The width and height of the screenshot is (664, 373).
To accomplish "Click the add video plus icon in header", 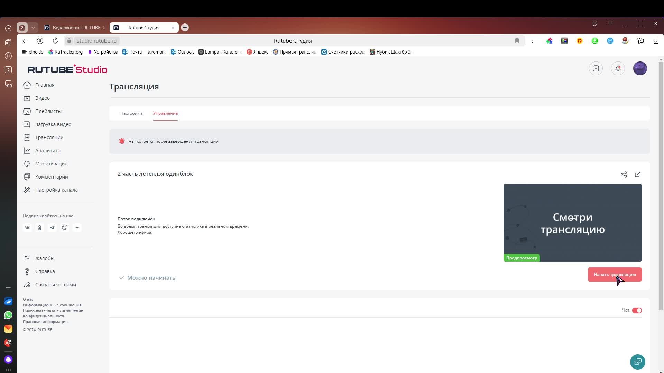I will tap(596, 68).
